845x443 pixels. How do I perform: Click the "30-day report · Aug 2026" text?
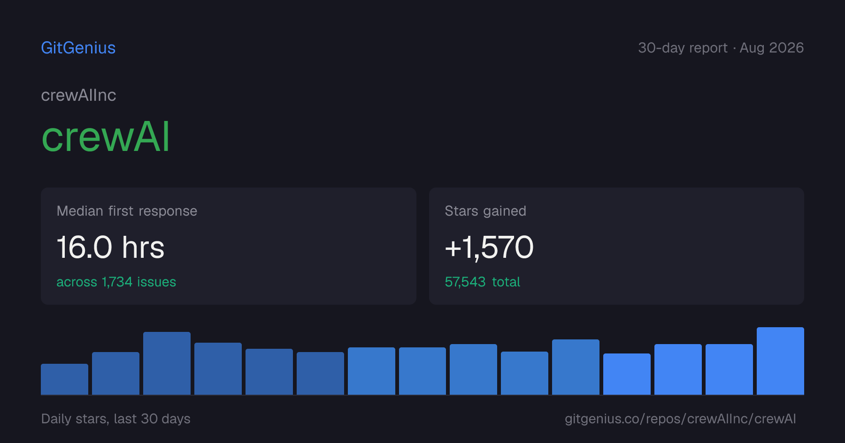coord(721,48)
